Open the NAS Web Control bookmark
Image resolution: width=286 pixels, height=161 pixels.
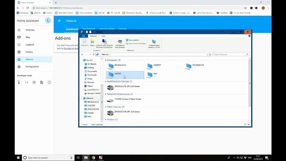[x=64, y=13]
